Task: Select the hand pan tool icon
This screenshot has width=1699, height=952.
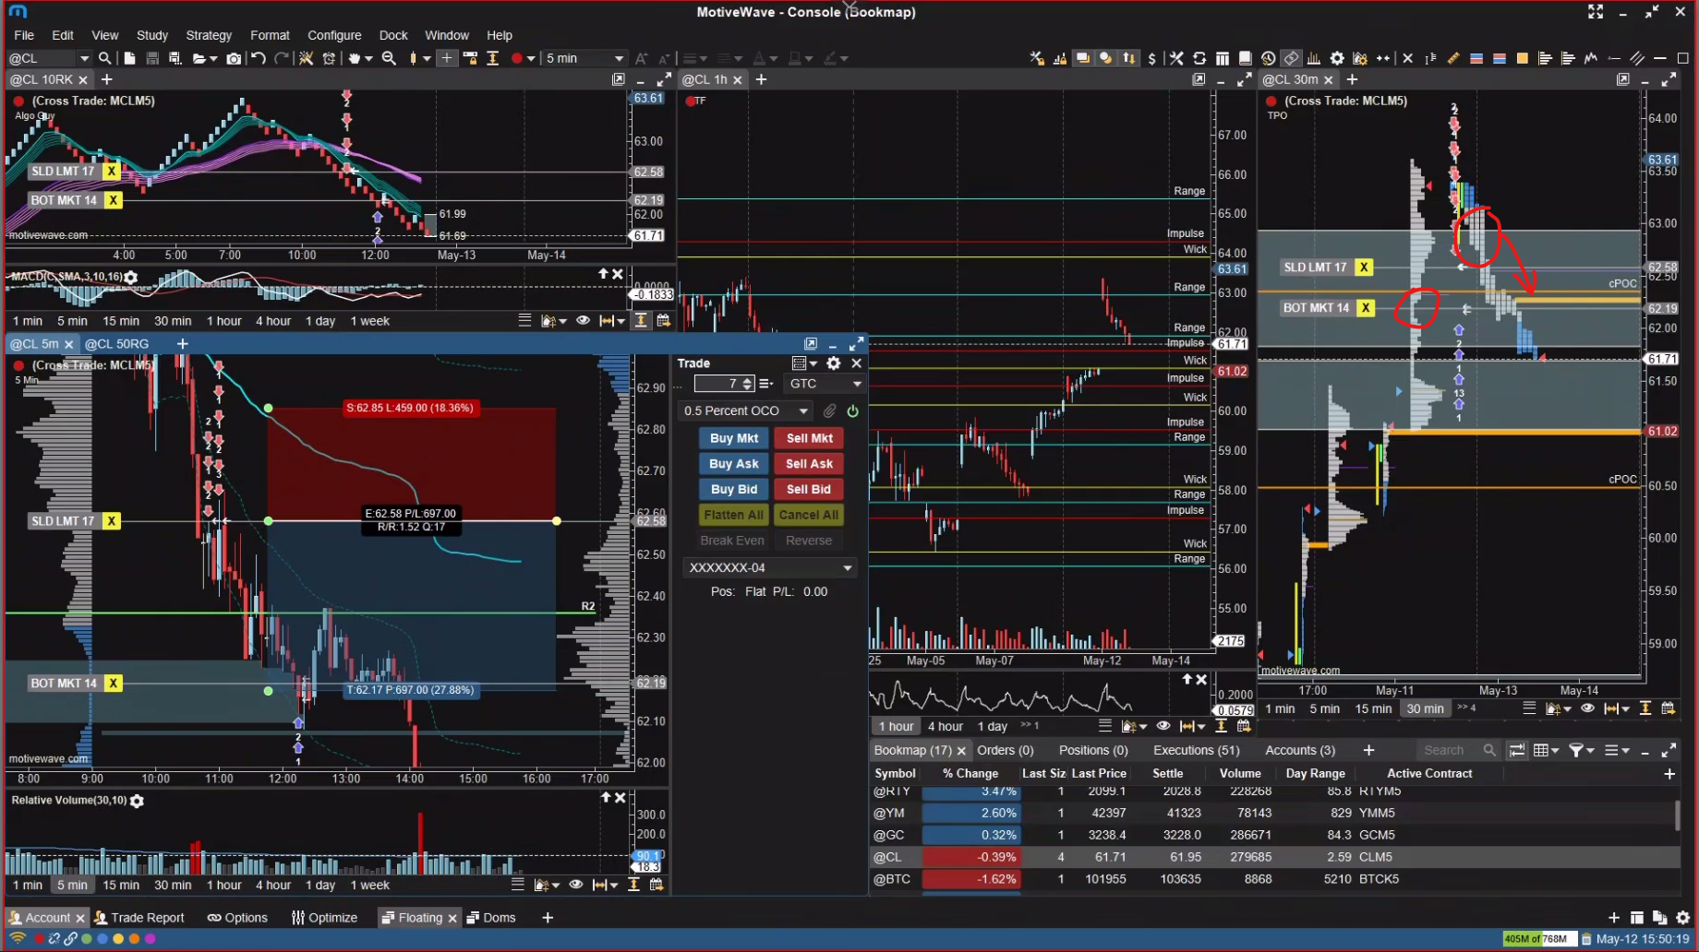Action: click(x=354, y=58)
